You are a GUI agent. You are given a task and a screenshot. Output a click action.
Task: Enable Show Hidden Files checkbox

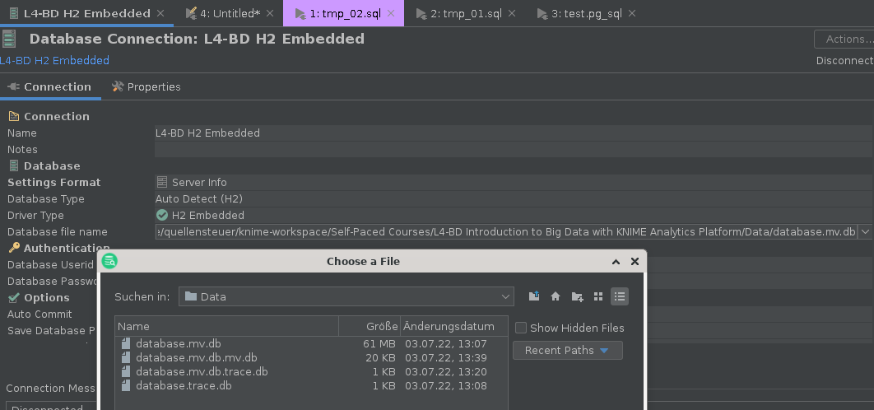click(521, 328)
